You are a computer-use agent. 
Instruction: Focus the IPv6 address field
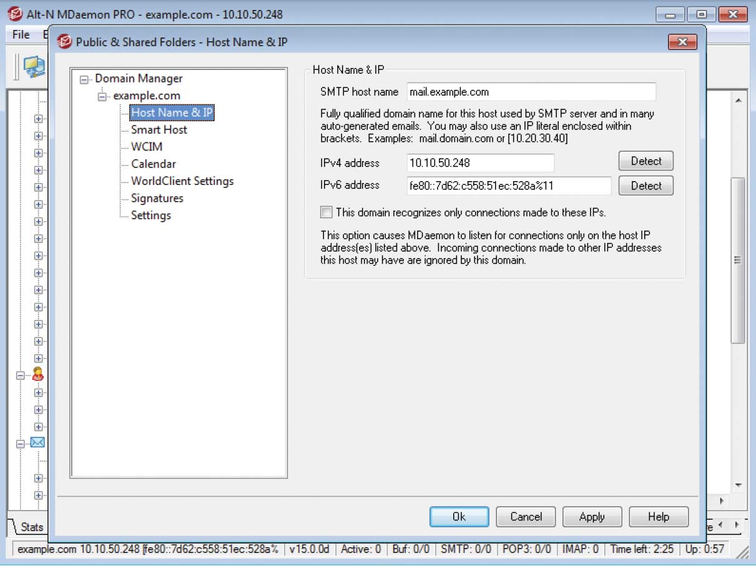509,186
